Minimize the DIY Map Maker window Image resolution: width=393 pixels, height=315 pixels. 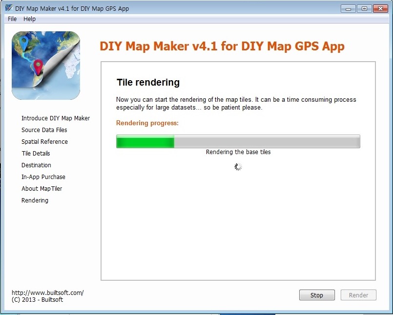point(349,9)
